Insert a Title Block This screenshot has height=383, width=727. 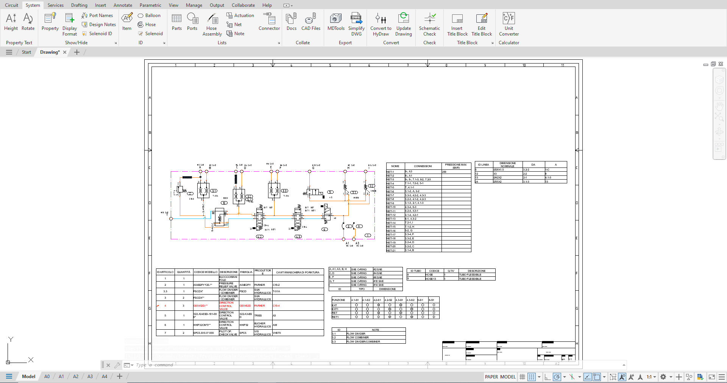pos(457,24)
